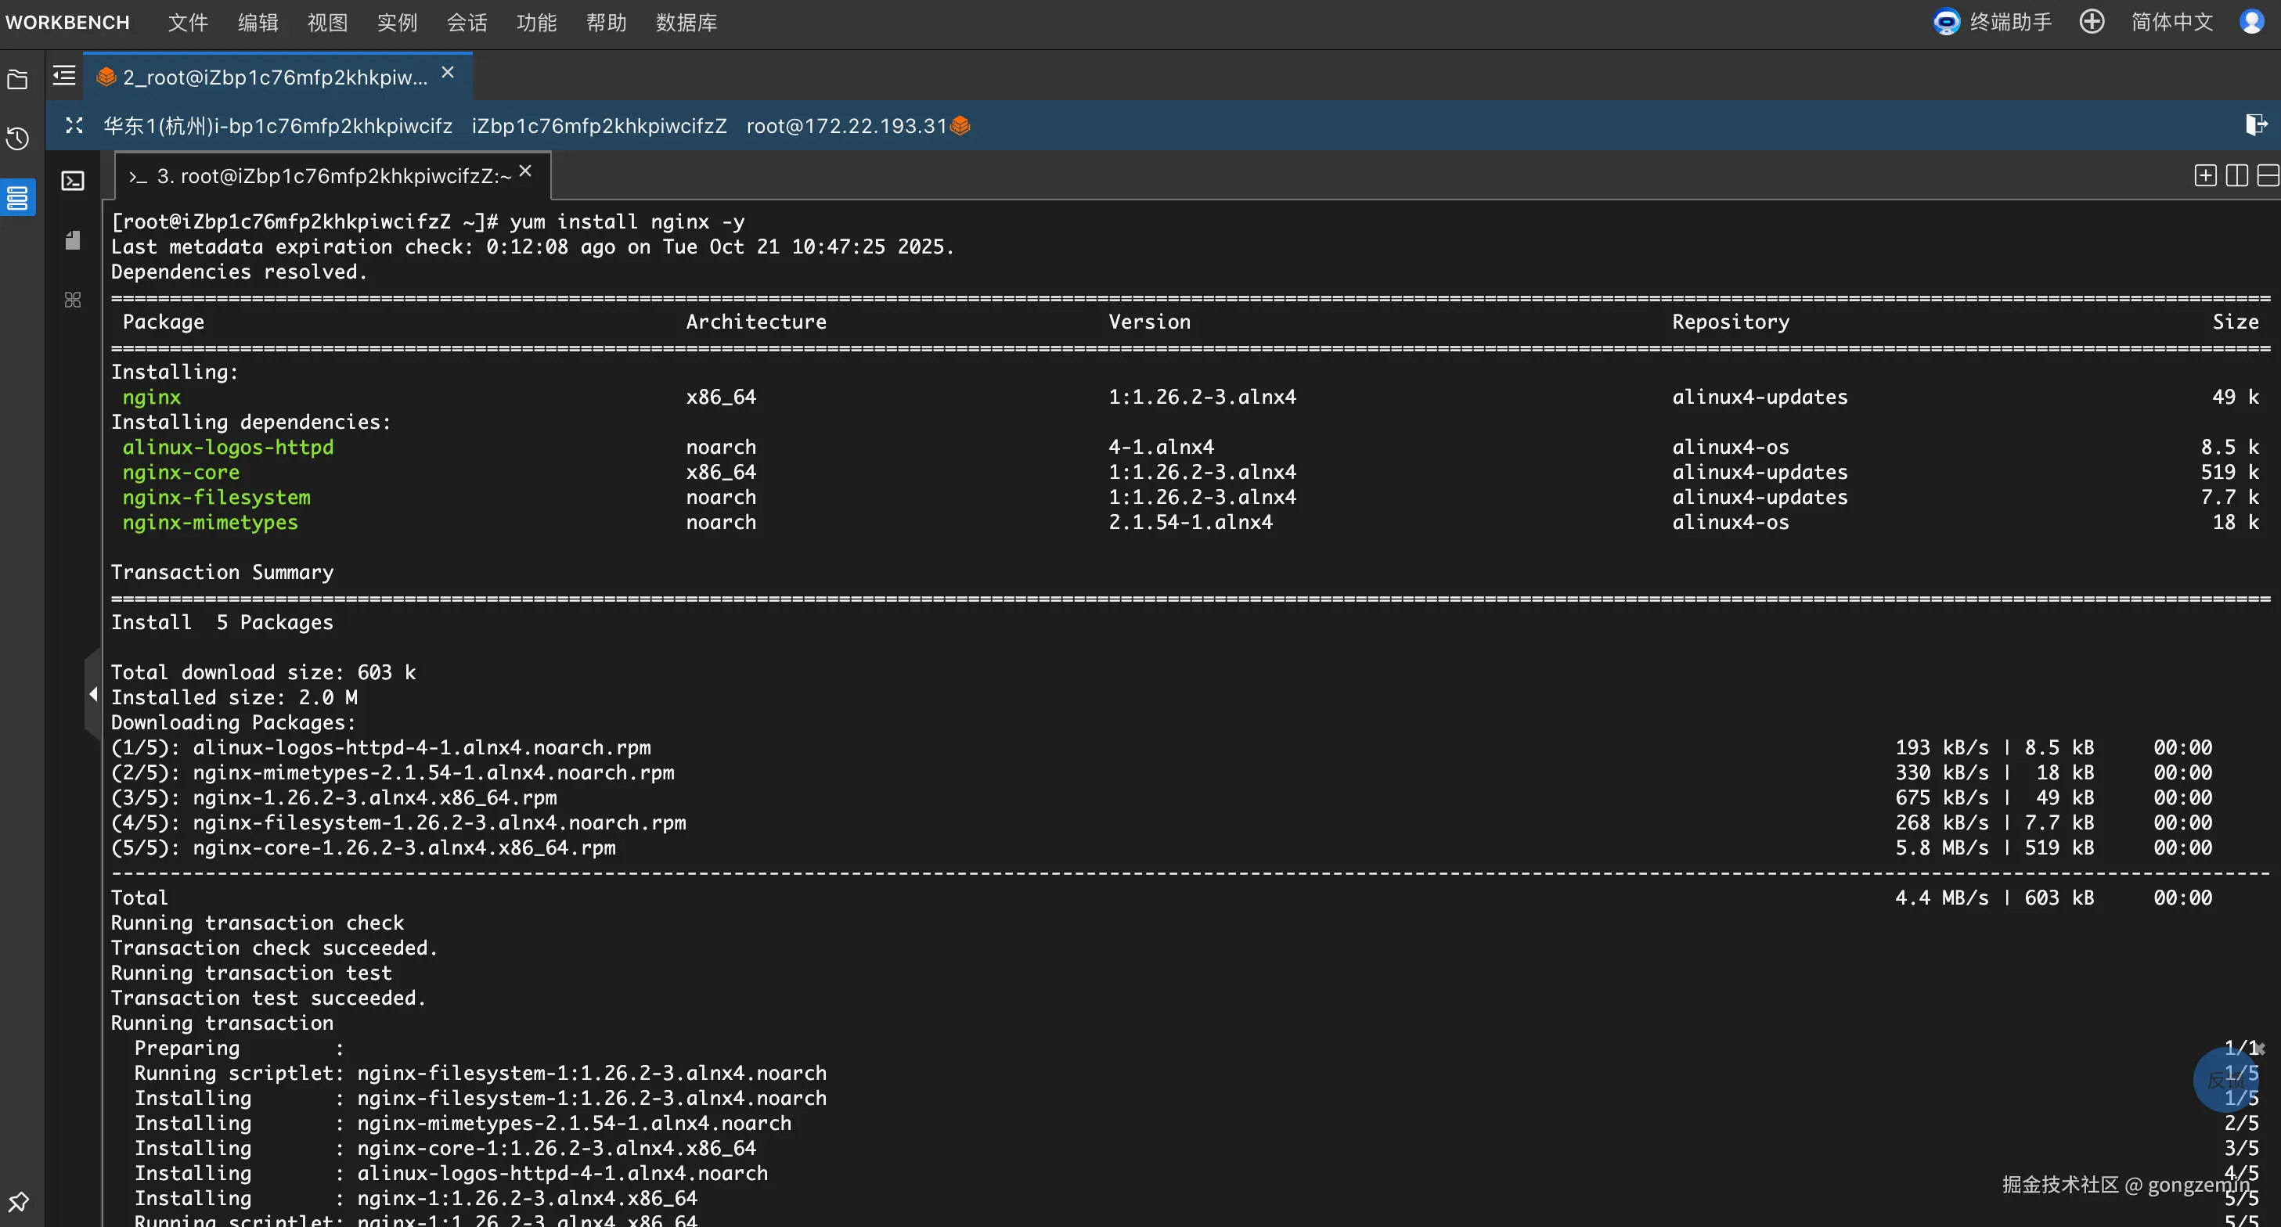Open the file manager folder icon in sidebar
2281x1227 pixels.
click(x=18, y=81)
